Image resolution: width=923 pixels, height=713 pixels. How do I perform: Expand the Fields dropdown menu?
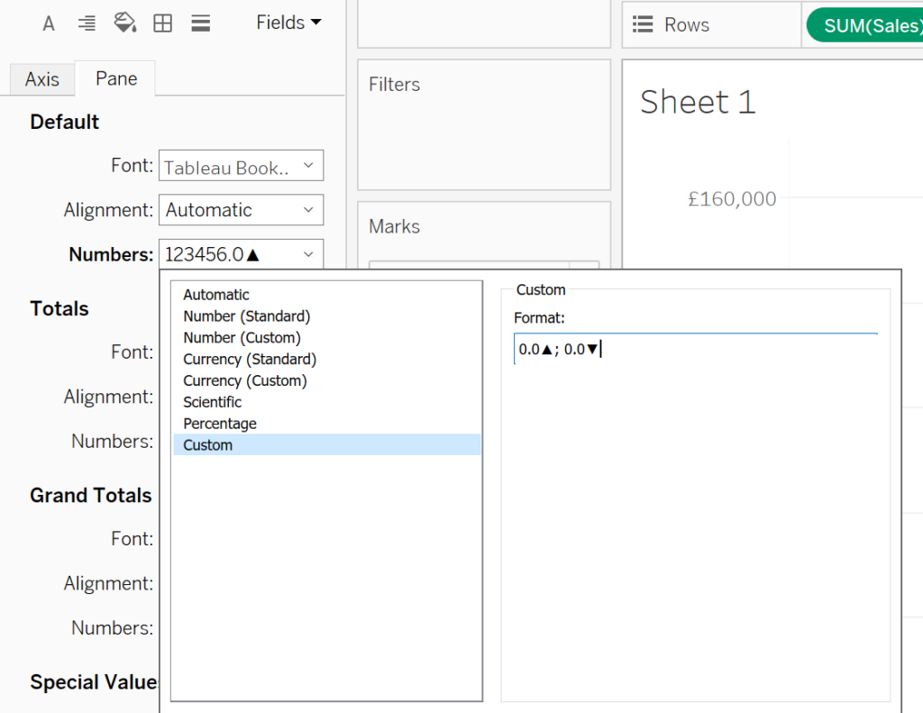[288, 23]
